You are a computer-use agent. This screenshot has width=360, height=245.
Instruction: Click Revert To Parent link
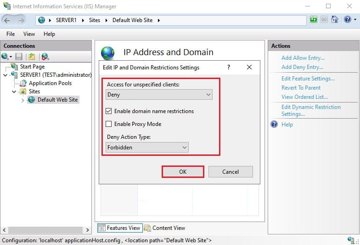[x=301, y=88]
